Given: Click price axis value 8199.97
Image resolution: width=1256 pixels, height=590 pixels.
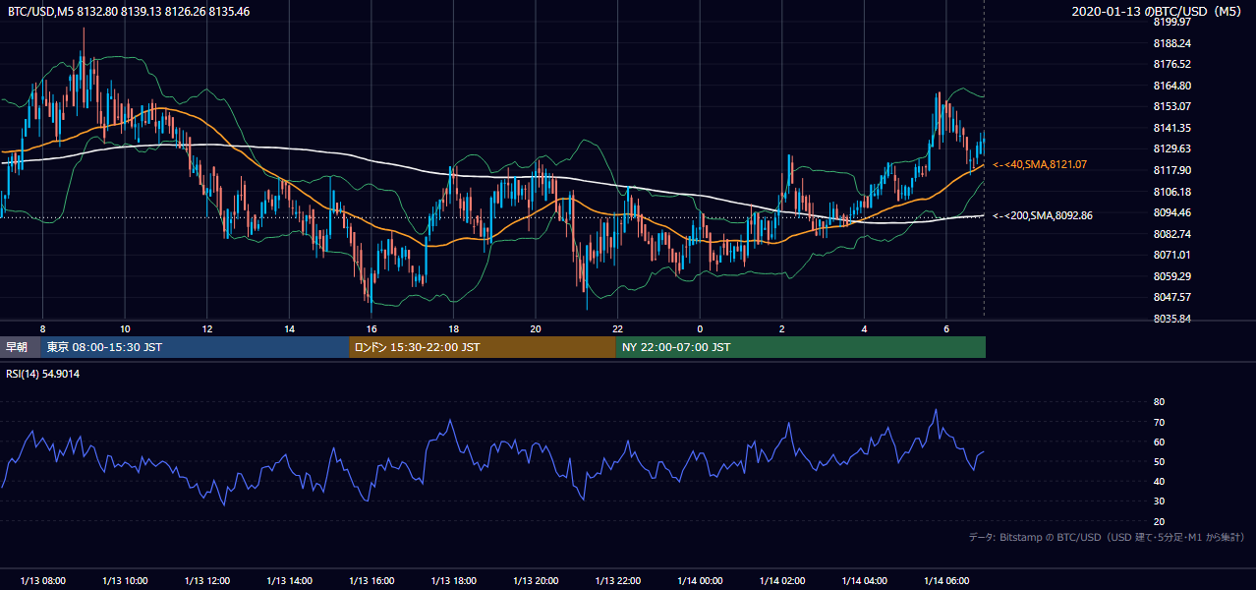Looking at the screenshot, I should coord(1171,22).
